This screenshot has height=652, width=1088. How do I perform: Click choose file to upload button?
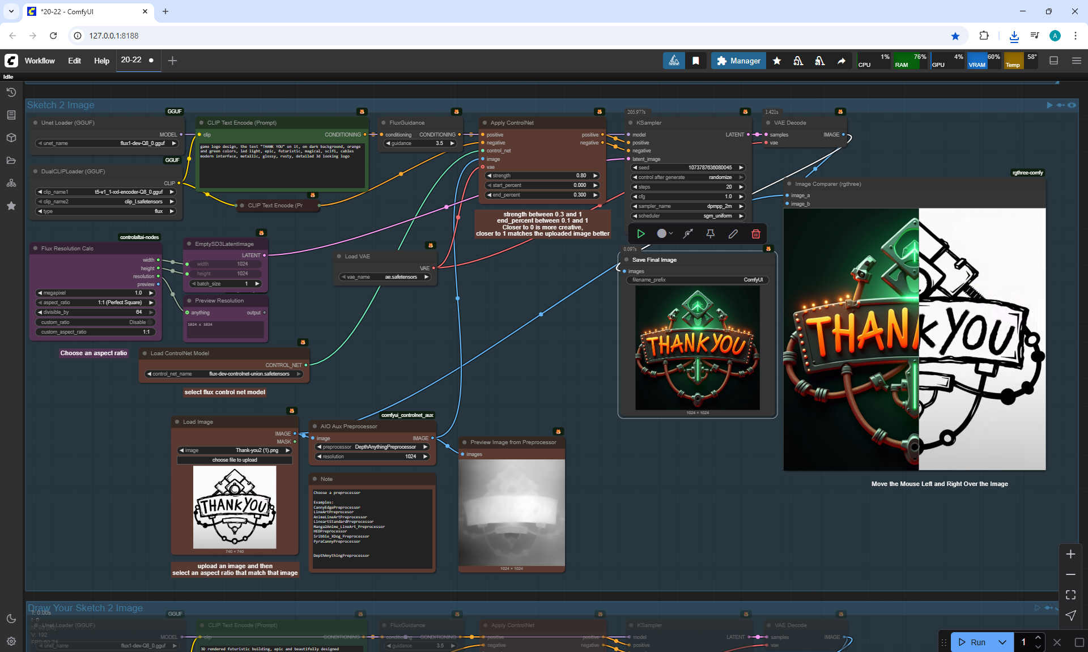[235, 460]
